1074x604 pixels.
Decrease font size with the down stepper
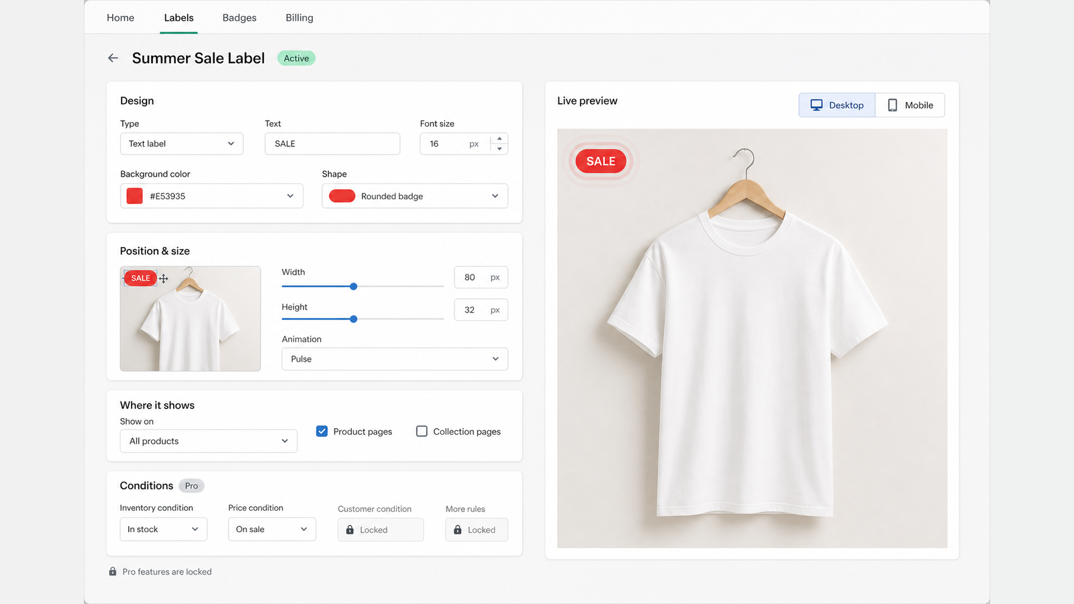point(499,148)
